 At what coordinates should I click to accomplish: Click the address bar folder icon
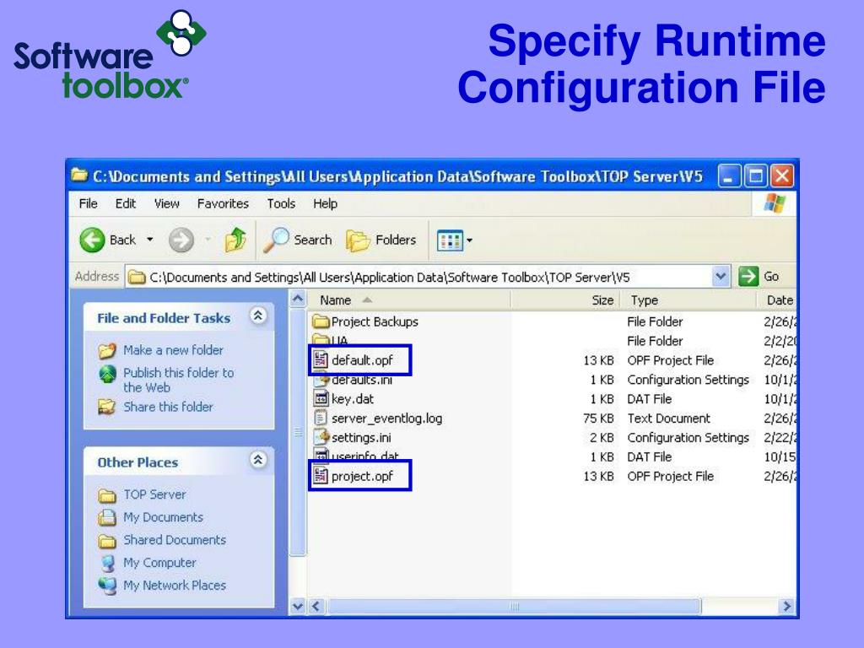pos(137,277)
